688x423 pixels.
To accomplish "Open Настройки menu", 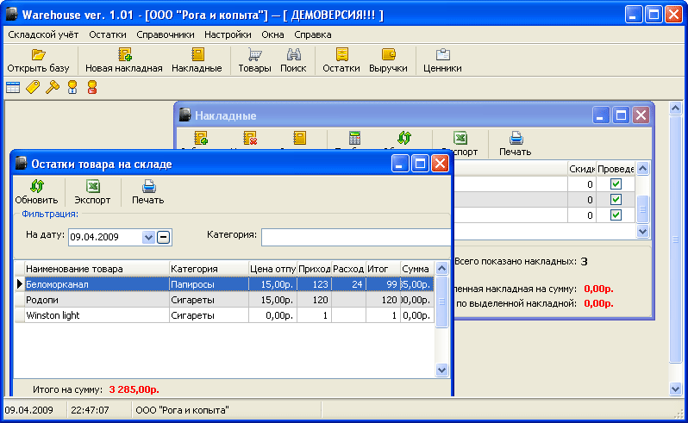I will click(x=228, y=34).
